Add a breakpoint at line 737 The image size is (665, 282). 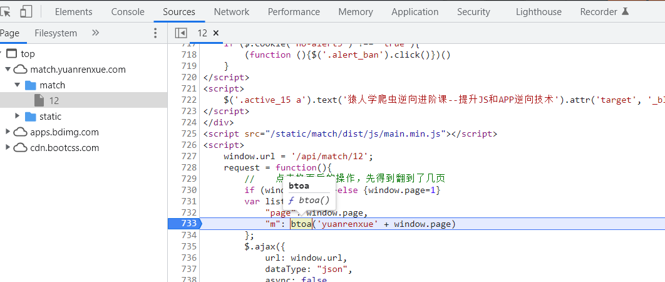click(188, 269)
